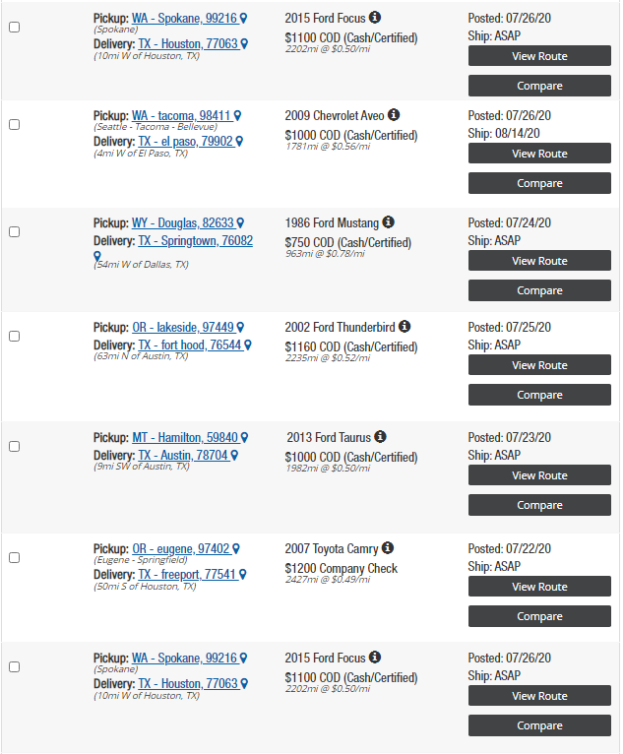Show info for 2007 Toyota Camry

click(x=388, y=547)
